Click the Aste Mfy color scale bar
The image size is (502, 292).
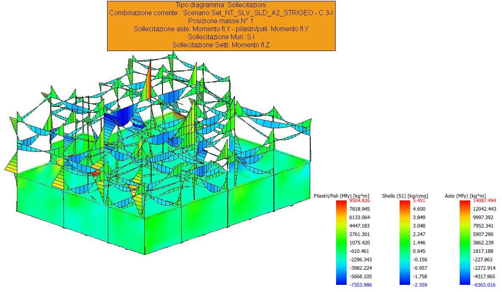tap(465, 243)
